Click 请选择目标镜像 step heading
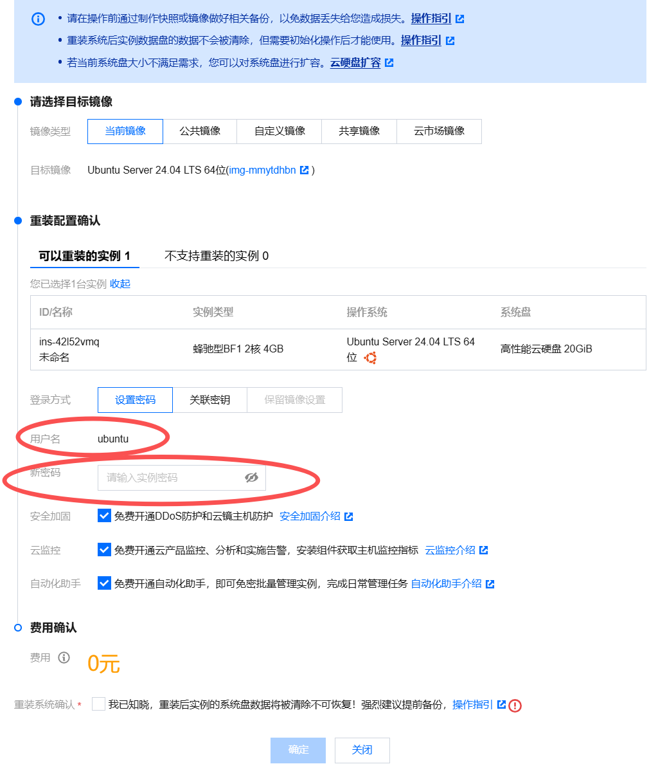Screen dimensions: 658x773 [x=71, y=102]
